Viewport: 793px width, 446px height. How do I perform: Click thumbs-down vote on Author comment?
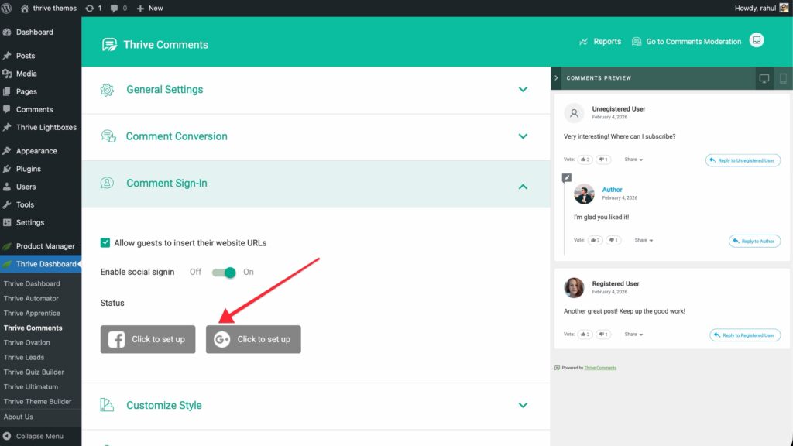(614, 240)
